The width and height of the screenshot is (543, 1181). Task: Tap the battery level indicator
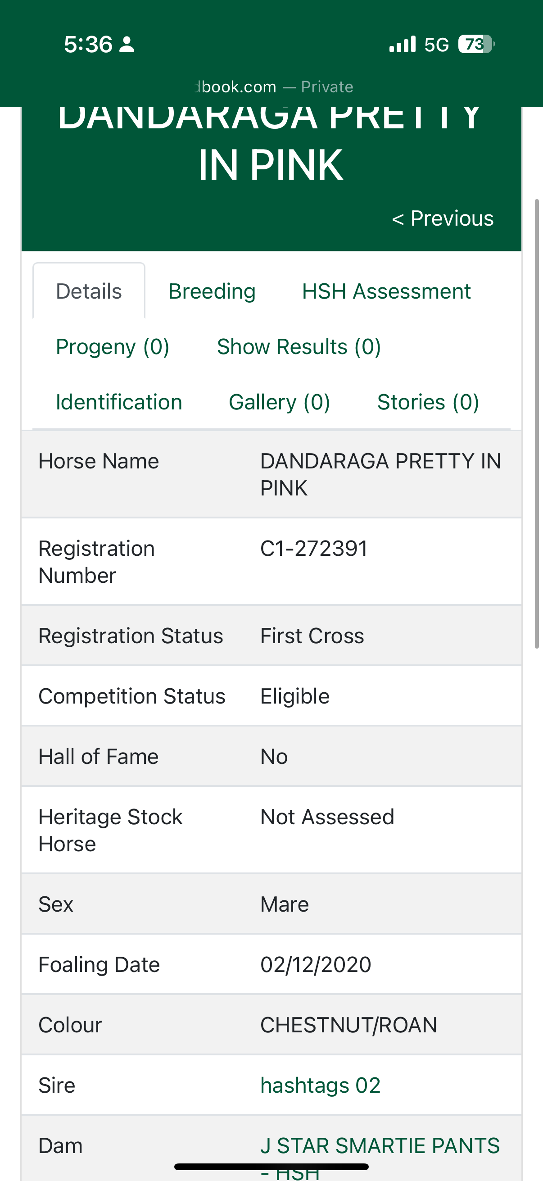[x=475, y=45]
